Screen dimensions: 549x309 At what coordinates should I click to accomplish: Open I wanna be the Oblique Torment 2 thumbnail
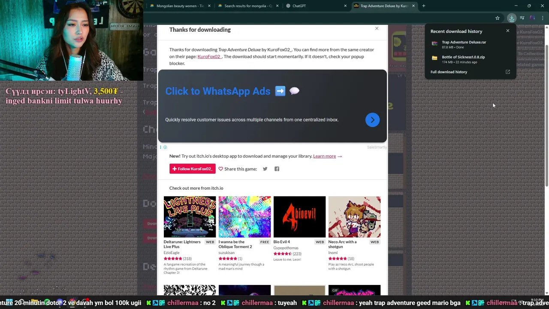[244, 217]
